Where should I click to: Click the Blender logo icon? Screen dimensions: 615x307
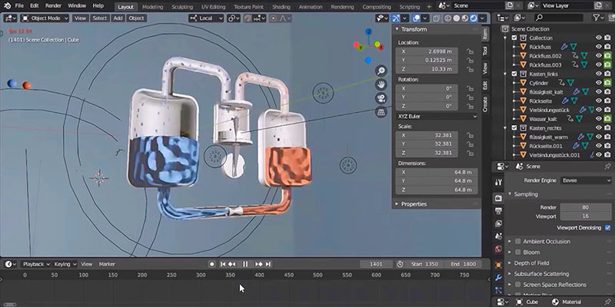coord(8,6)
